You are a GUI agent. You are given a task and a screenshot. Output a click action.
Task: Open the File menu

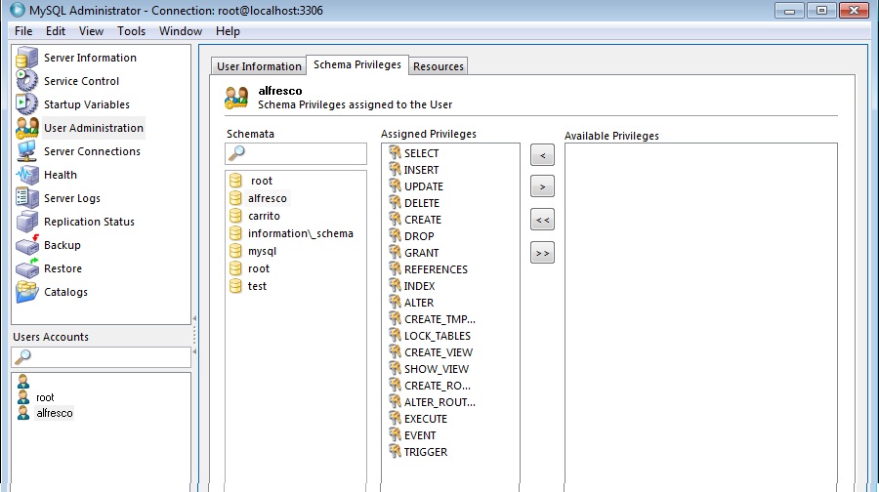click(23, 31)
